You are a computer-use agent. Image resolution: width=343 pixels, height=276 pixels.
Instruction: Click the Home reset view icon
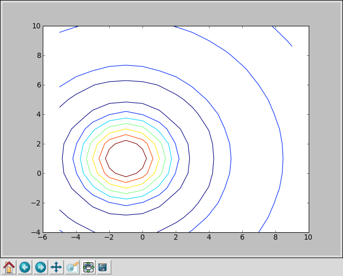click(x=9, y=267)
